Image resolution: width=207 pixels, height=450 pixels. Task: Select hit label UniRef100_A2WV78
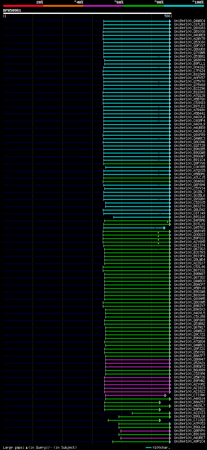[x=190, y=39]
